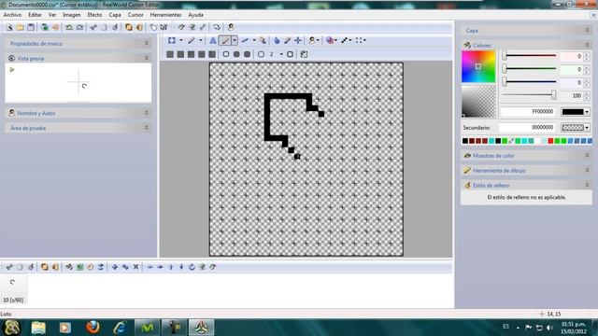Adjust the alpha slider showing 100
This screenshot has height=336, width=598.
click(x=530, y=95)
